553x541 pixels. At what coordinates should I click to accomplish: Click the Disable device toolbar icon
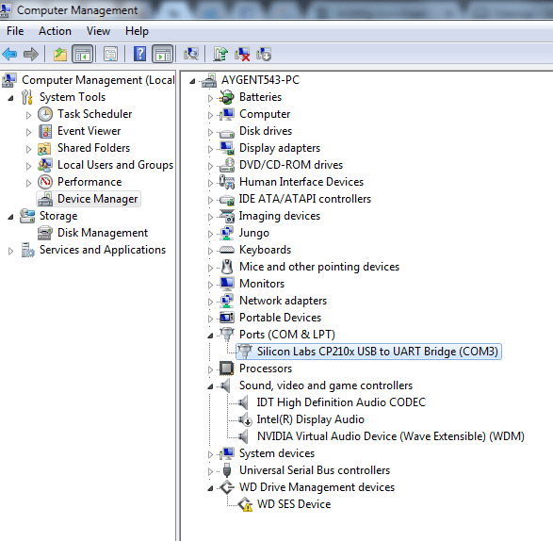[x=264, y=54]
